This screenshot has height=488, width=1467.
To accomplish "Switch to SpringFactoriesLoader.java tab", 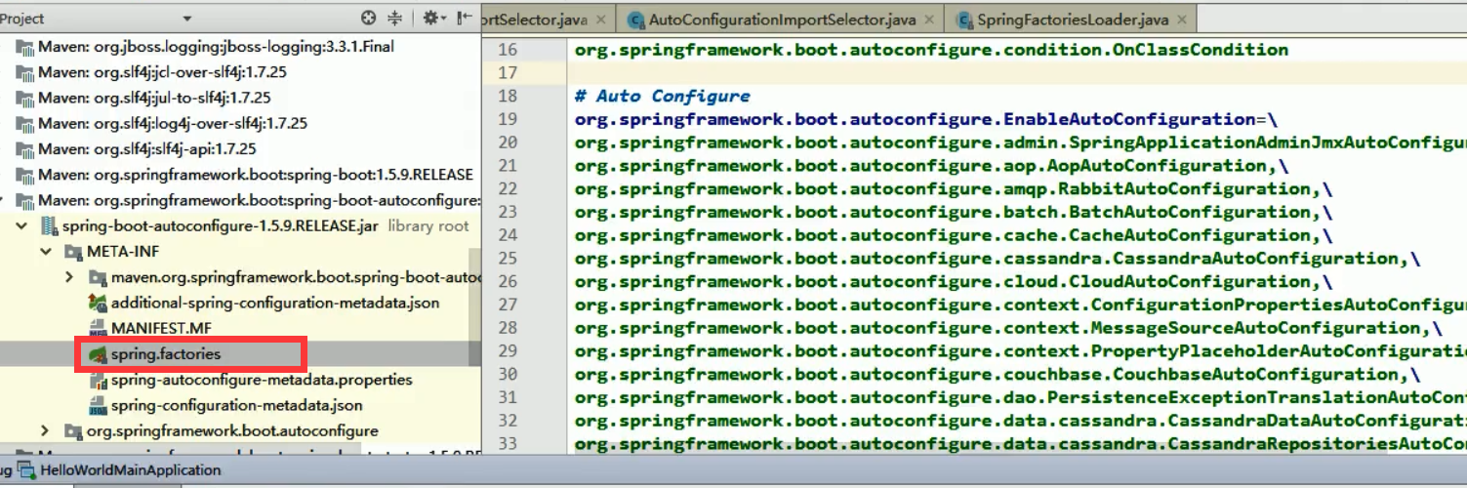I will pos(1073,19).
